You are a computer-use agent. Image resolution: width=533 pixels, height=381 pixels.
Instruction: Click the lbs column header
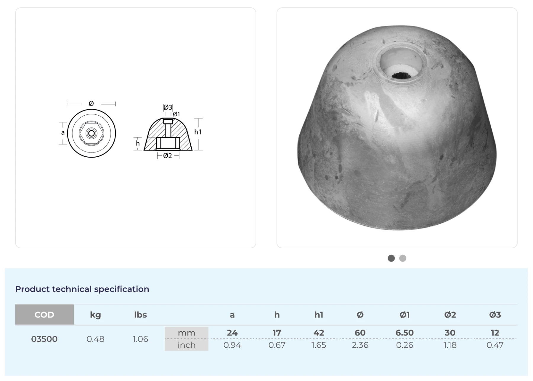point(140,314)
